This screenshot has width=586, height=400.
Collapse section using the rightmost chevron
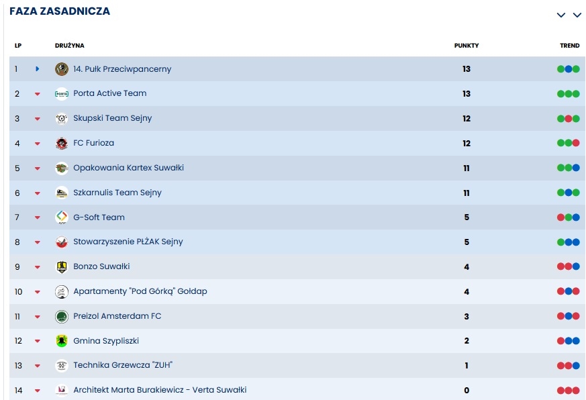(x=577, y=15)
